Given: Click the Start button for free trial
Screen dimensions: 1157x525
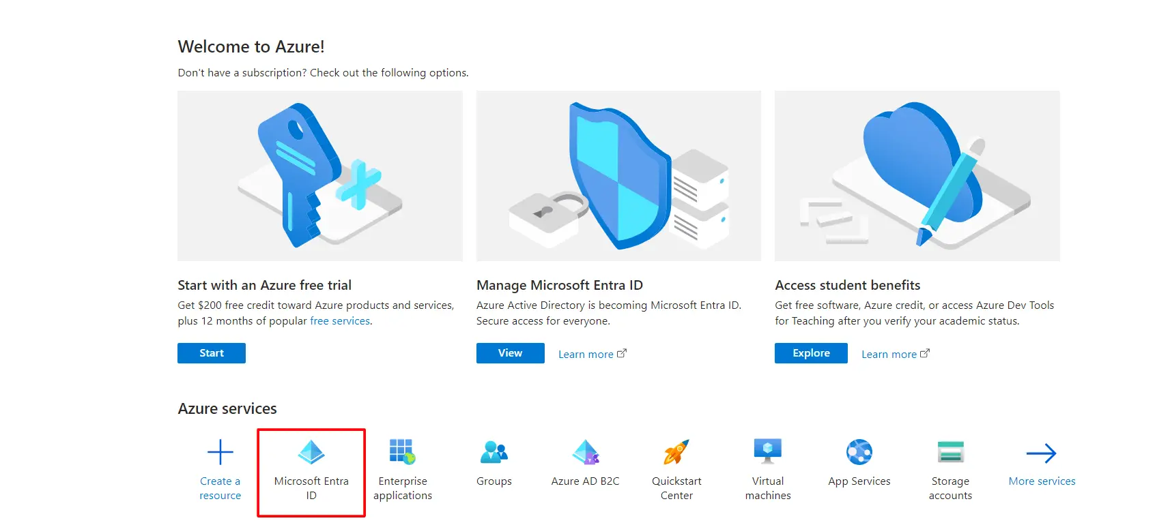Looking at the screenshot, I should pyautogui.click(x=212, y=353).
